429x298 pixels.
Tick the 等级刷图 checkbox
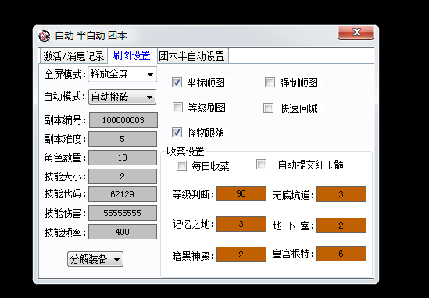pos(177,108)
